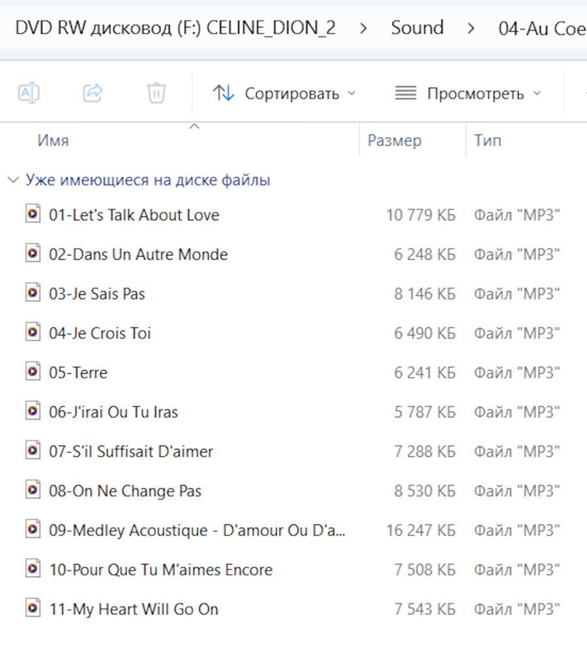The height and width of the screenshot is (667, 587).
Task: Click MP3 icon of 02-Dans Un Autre Monde
Action: 33,253
